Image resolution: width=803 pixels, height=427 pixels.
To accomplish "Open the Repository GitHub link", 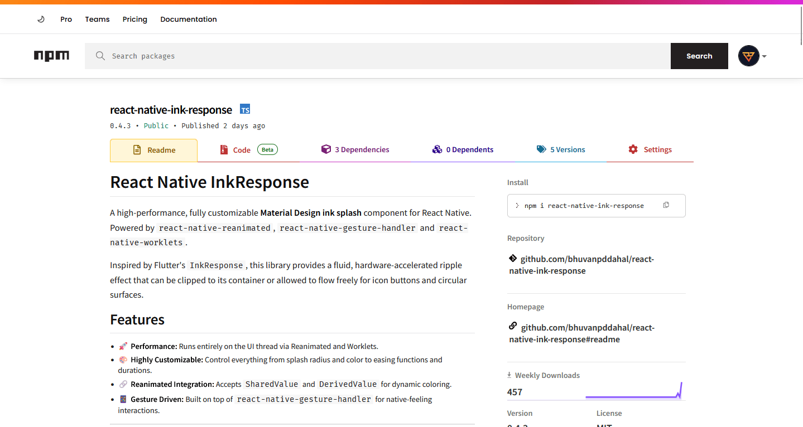I will tap(581, 265).
